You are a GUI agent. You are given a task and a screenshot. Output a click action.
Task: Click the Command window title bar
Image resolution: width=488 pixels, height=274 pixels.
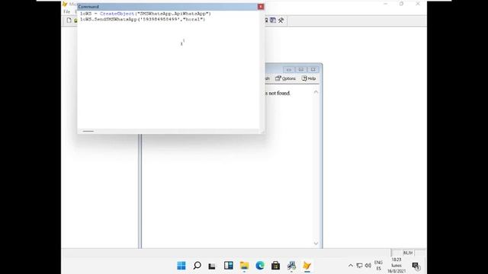coord(168,7)
